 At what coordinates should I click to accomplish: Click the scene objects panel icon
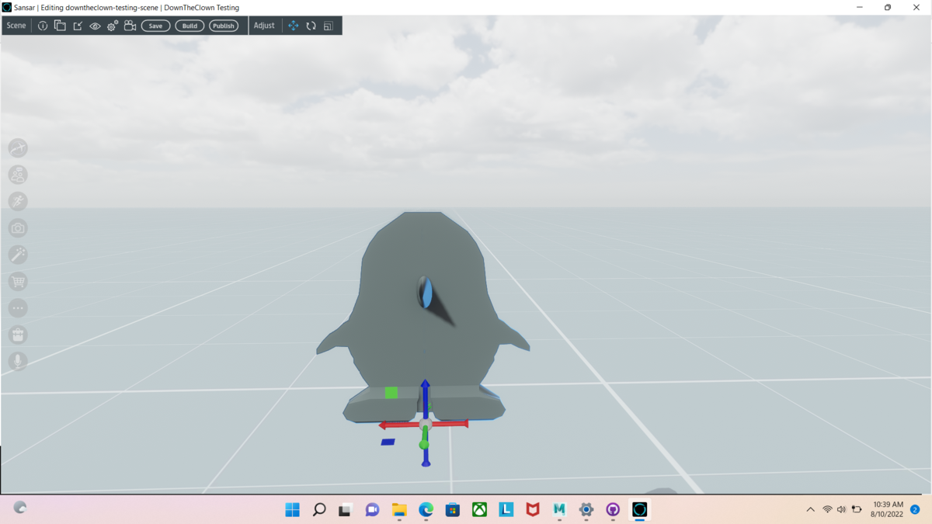[60, 26]
